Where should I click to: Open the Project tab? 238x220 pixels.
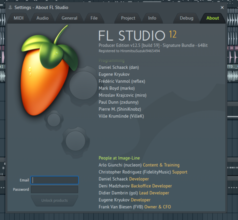[x=128, y=18]
